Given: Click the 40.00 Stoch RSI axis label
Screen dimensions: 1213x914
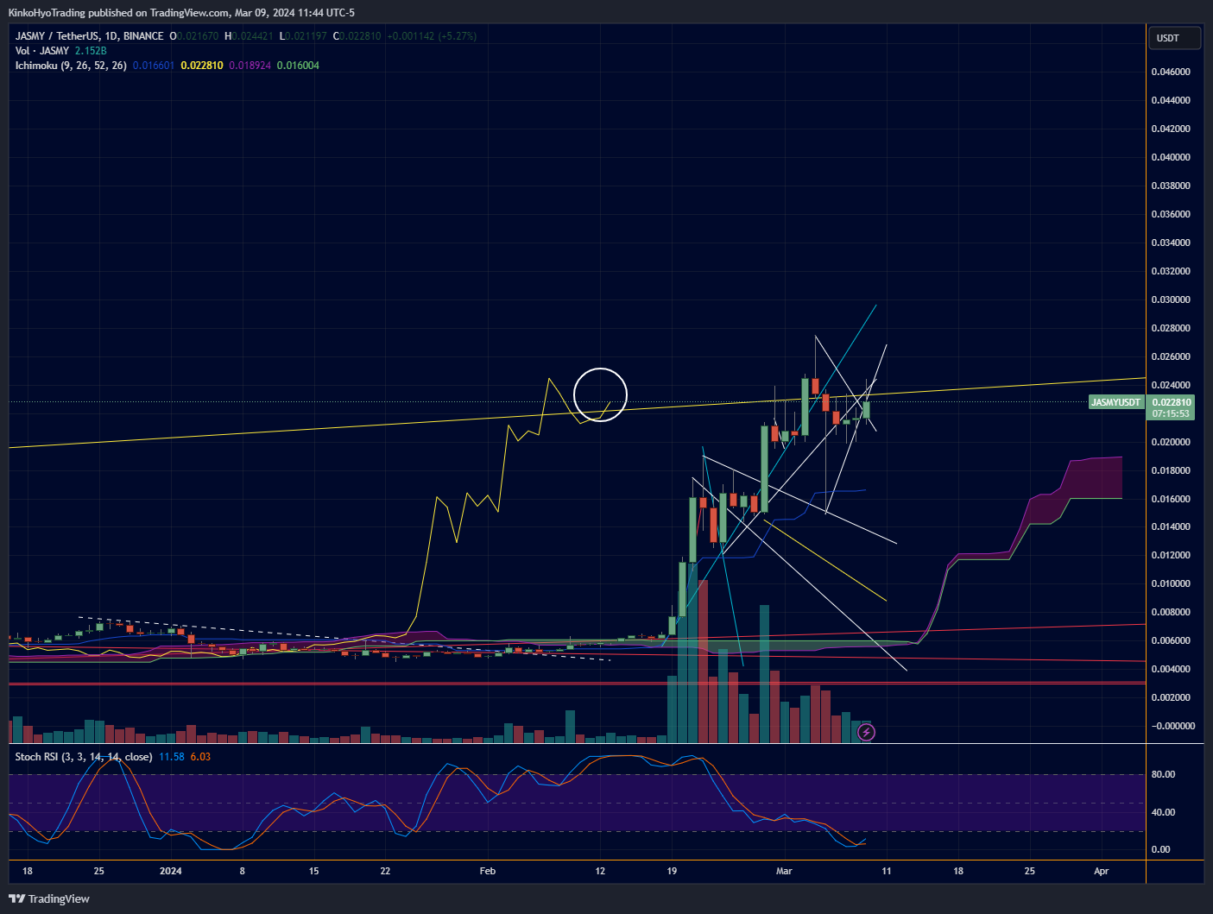Looking at the screenshot, I should [x=1162, y=812].
